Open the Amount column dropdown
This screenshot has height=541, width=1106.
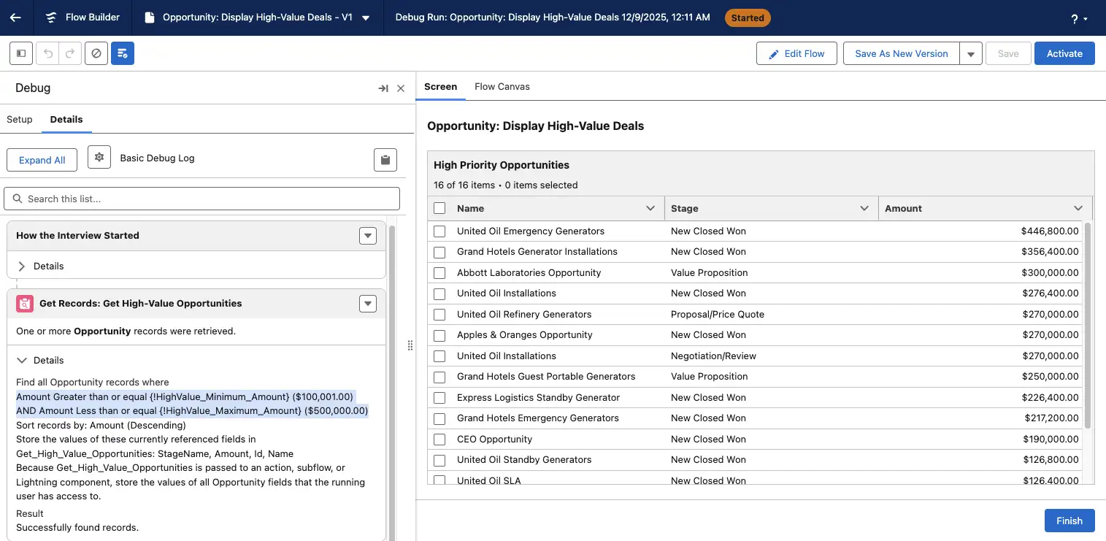click(x=1078, y=208)
